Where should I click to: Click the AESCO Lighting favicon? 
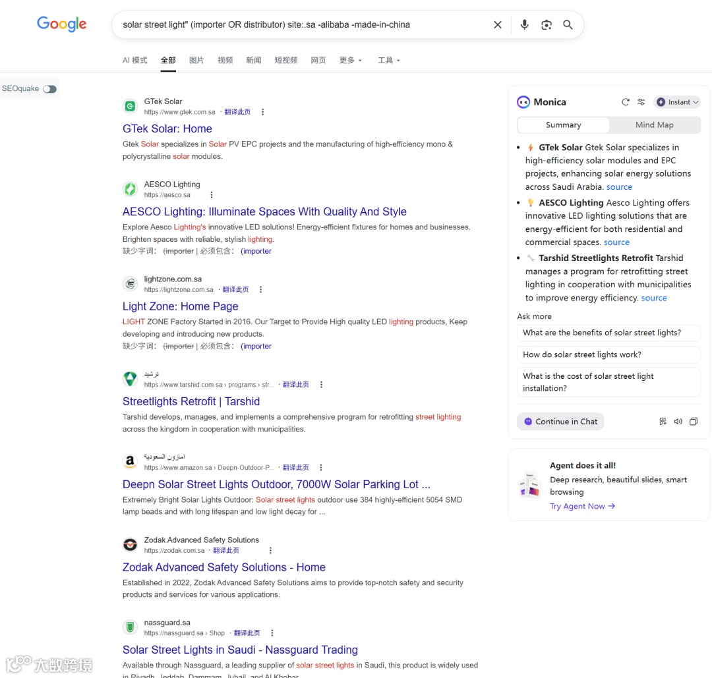[131, 189]
